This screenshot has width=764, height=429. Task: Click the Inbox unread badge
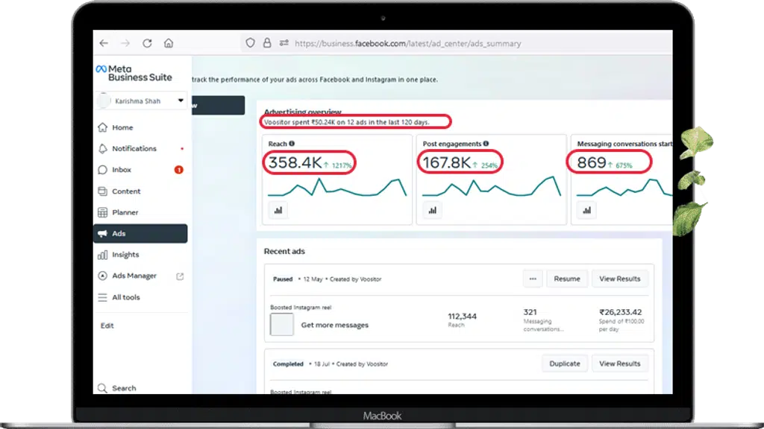tap(179, 170)
